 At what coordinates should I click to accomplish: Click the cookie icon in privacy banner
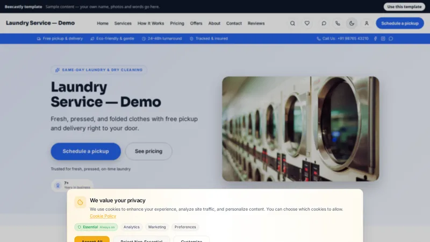(80, 203)
